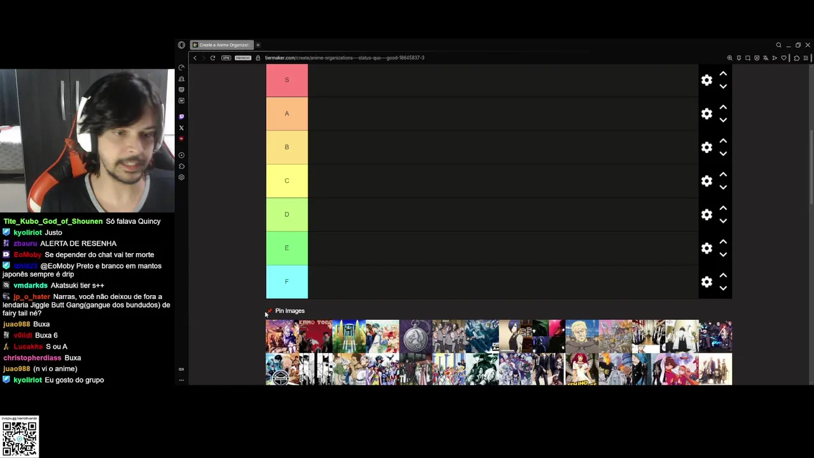Pick the silver pocket watch thumbnail

click(x=416, y=337)
